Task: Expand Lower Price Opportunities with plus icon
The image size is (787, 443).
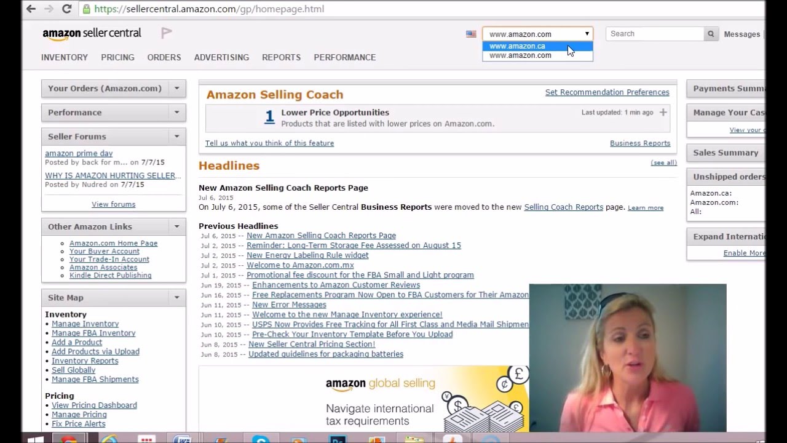Action: pyautogui.click(x=663, y=113)
